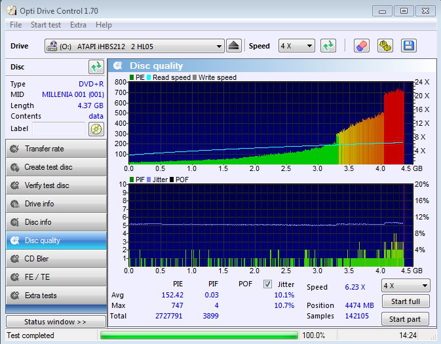
Task: Click the Extra tests sidebar icon
Action: pyautogui.click(x=14, y=296)
